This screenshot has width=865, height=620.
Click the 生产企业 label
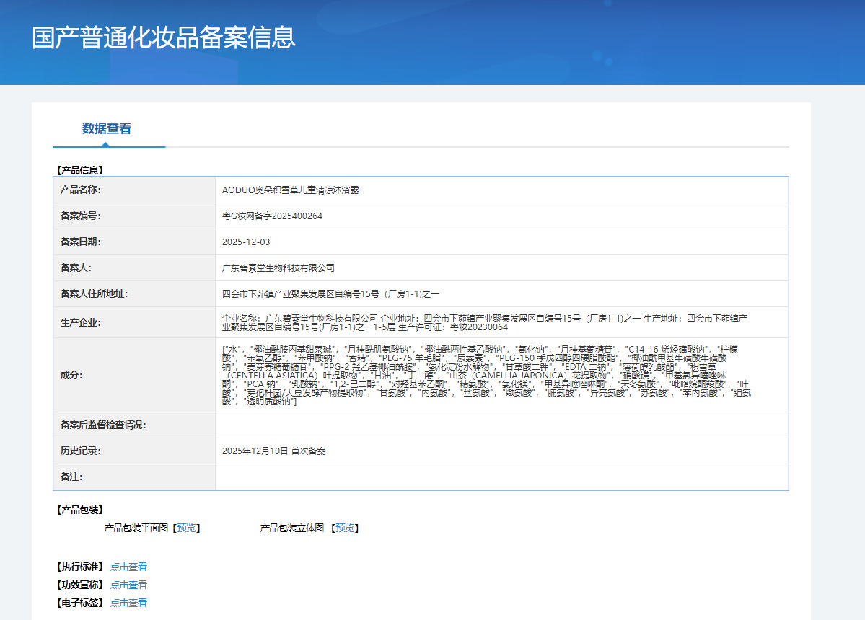tap(81, 322)
